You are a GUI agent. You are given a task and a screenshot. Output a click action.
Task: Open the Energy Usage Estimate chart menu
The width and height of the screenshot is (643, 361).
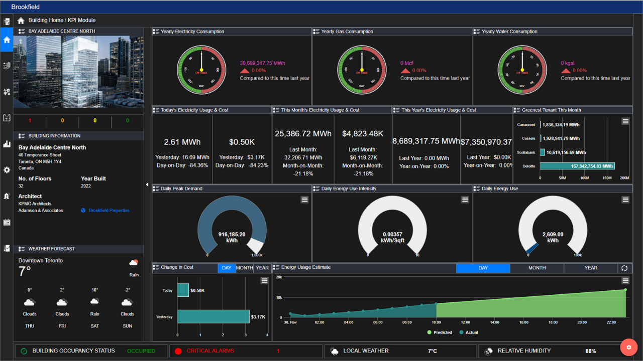point(625,281)
